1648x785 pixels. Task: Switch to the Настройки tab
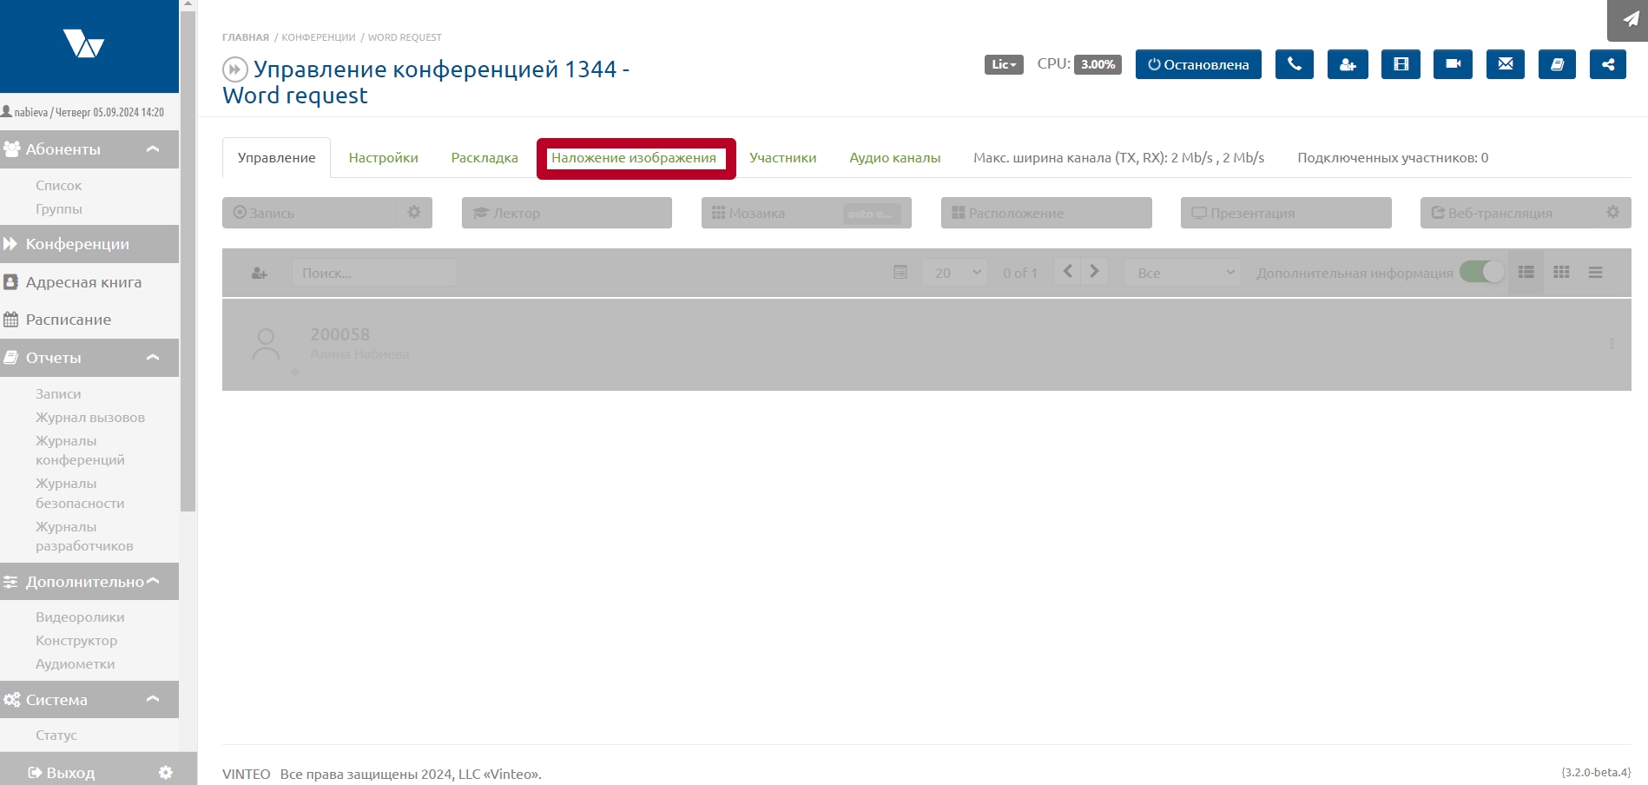coord(383,157)
